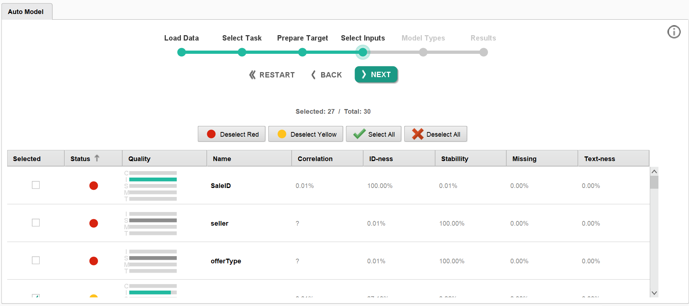The width and height of the screenshot is (689, 306).
Task: Click the red status dot for seller
Action: click(93, 223)
